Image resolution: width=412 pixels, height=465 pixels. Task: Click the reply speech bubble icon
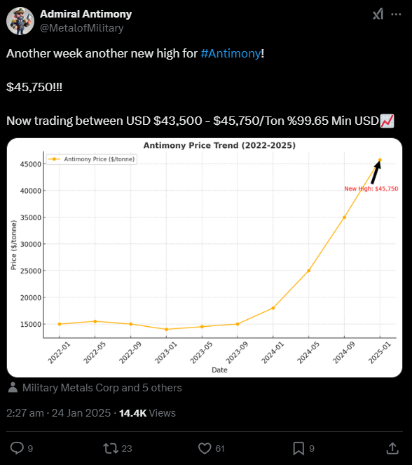[x=17, y=448]
